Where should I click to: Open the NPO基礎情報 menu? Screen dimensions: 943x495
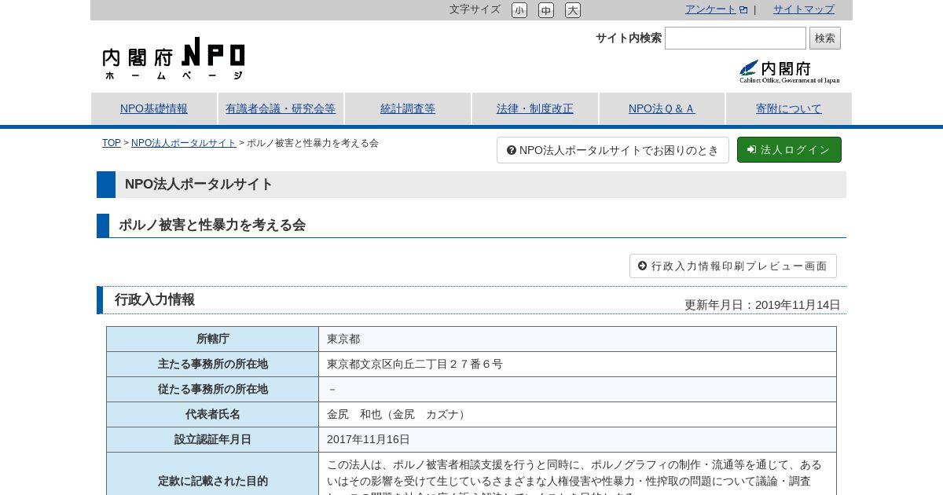coord(154,108)
